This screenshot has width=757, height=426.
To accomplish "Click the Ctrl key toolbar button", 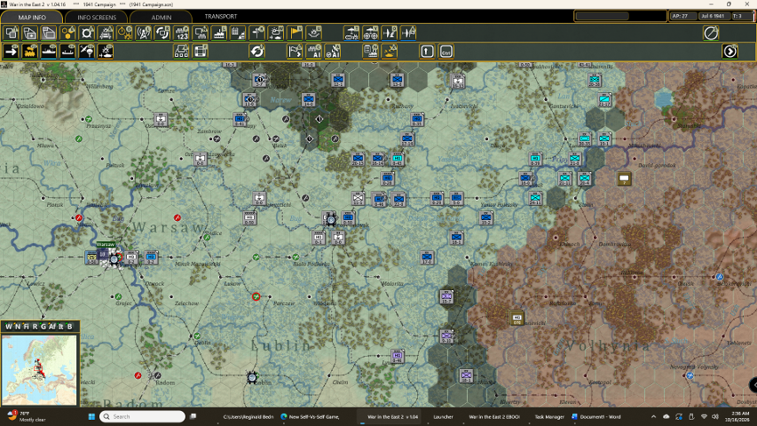I will pyautogui.click(x=446, y=51).
